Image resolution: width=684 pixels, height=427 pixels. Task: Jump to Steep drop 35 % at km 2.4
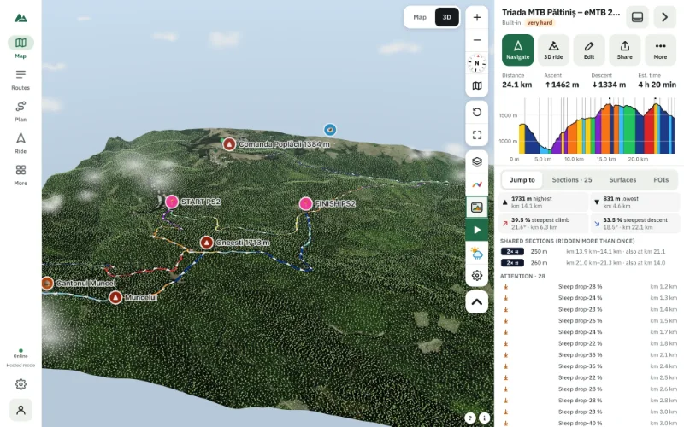[x=589, y=366]
